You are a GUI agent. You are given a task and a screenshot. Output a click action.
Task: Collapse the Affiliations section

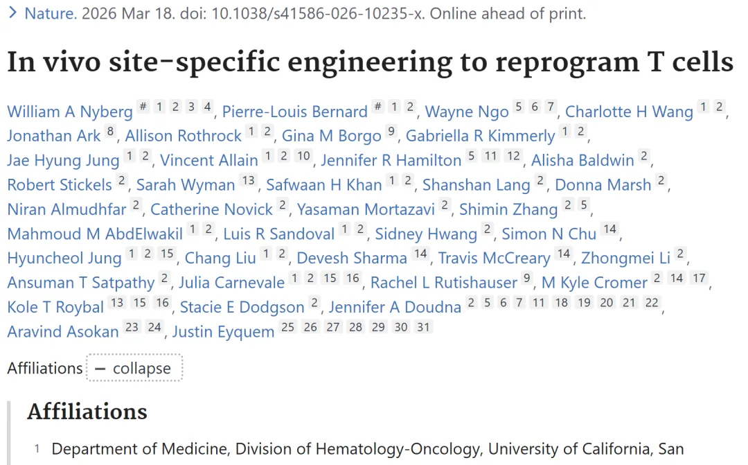pos(134,368)
